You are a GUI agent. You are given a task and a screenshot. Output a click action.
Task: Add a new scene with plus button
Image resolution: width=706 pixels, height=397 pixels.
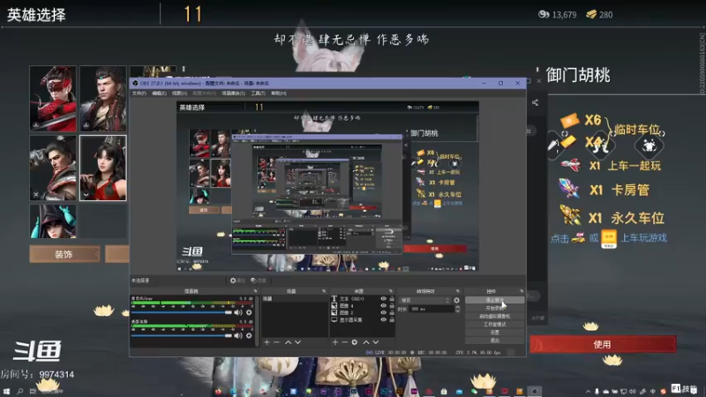pyautogui.click(x=267, y=342)
